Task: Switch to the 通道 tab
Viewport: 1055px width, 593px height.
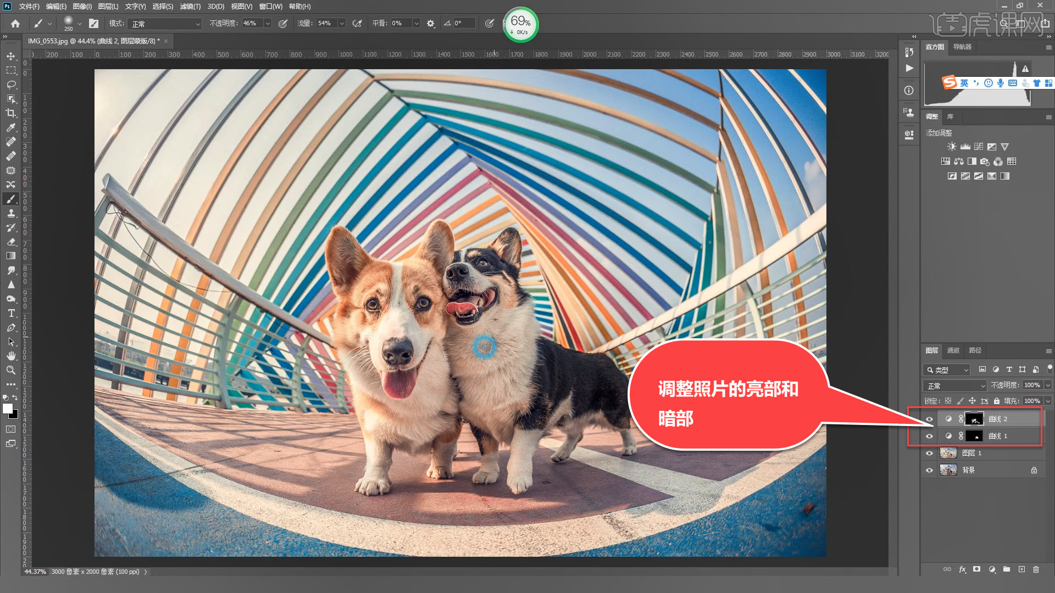Action: pyautogui.click(x=953, y=350)
